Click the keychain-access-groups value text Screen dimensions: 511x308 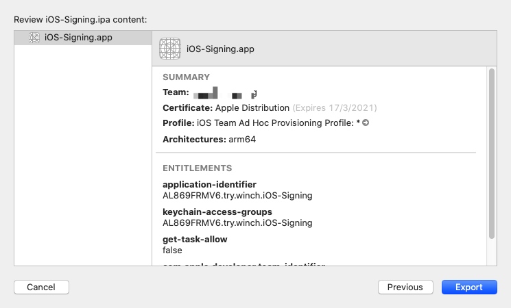click(x=237, y=223)
